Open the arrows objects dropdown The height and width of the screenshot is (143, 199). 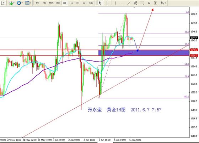coord(165,3)
